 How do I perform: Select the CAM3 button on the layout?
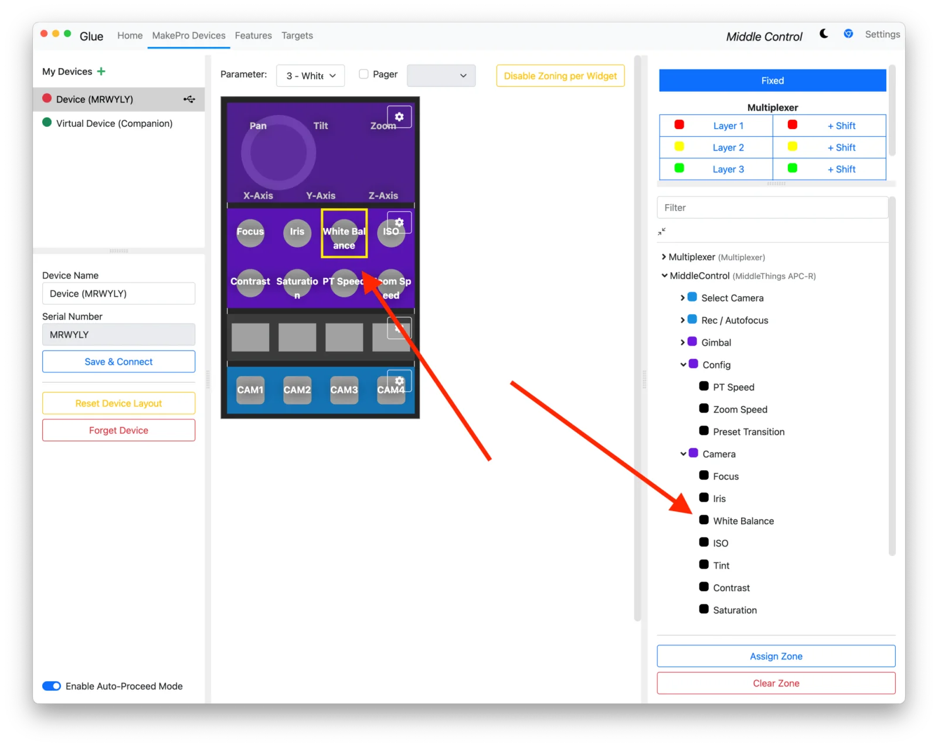click(x=344, y=390)
